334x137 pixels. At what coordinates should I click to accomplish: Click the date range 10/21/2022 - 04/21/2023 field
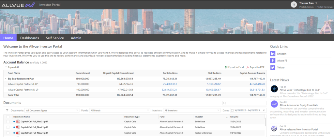[x=248, y=110]
